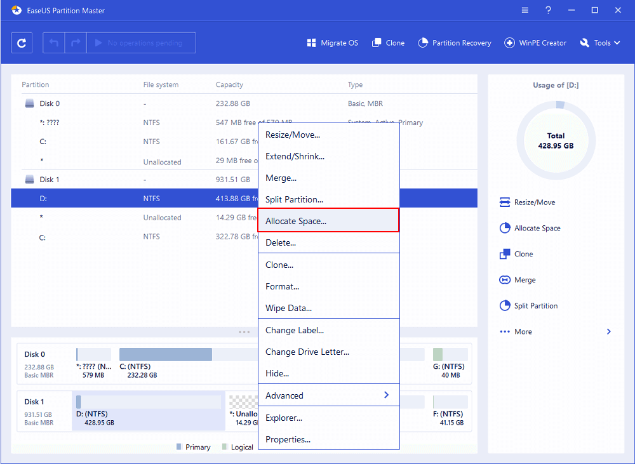This screenshot has width=635, height=464.
Task: Click the *: ???? 579 MB block in disk map
Action: point(93,363)
